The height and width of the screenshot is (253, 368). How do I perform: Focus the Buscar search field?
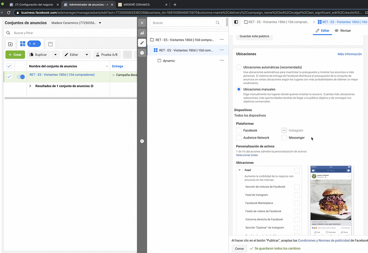186,23
